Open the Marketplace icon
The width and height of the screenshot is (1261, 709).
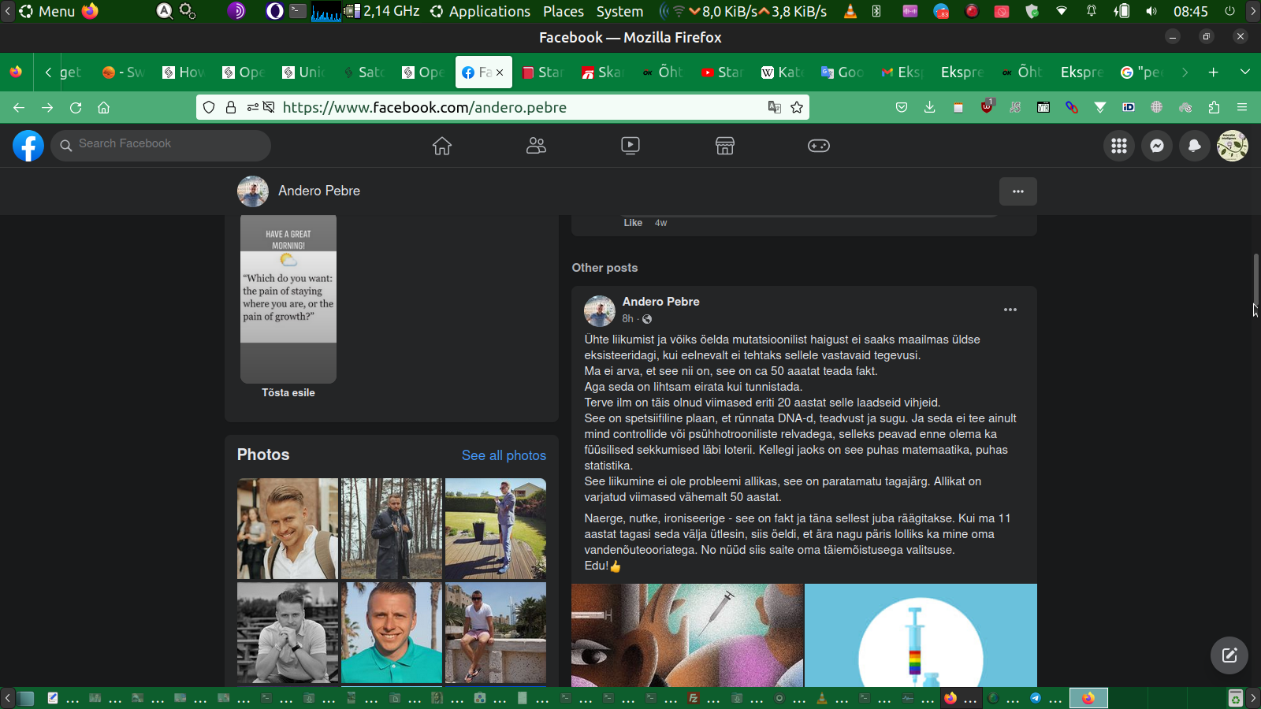pyautogui.click(x=724, y=146)
